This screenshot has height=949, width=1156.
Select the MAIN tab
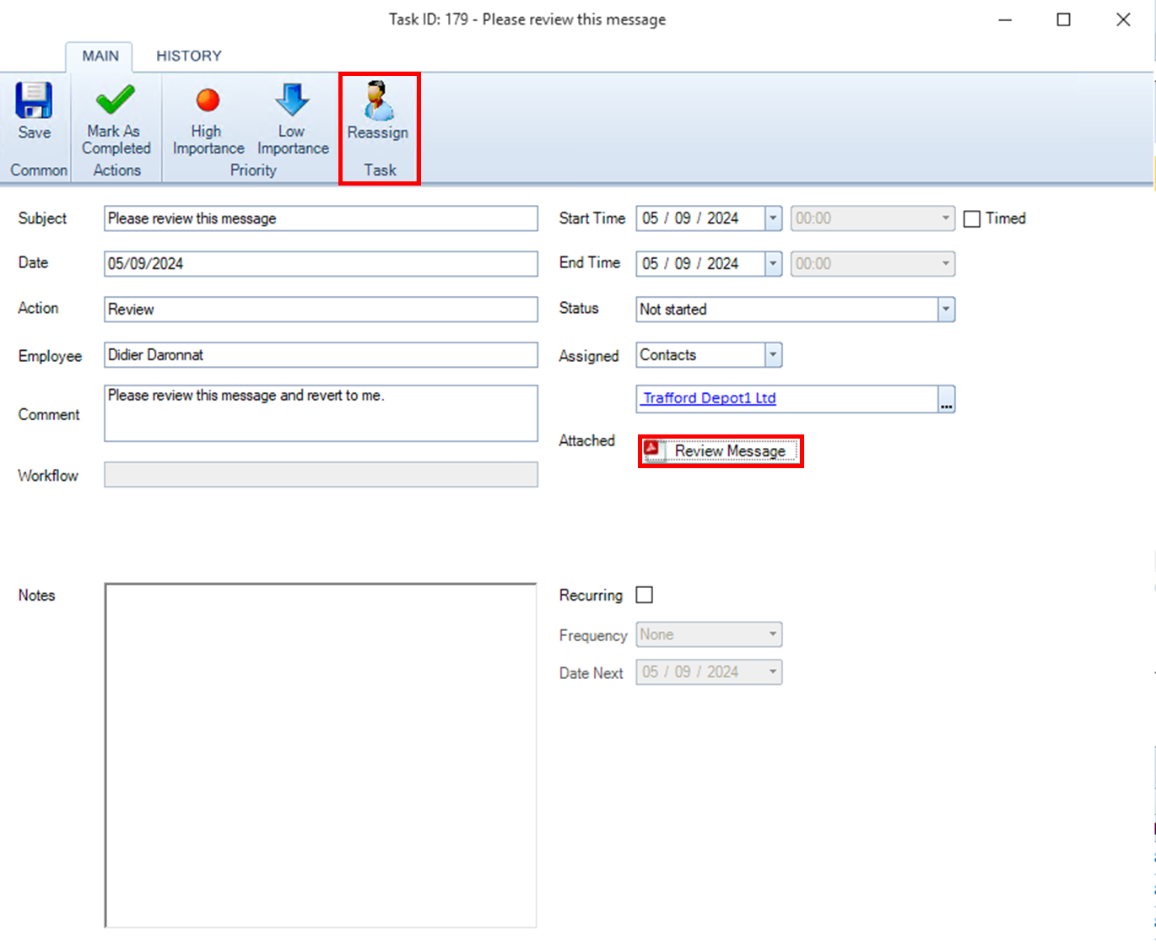(100, 56)
